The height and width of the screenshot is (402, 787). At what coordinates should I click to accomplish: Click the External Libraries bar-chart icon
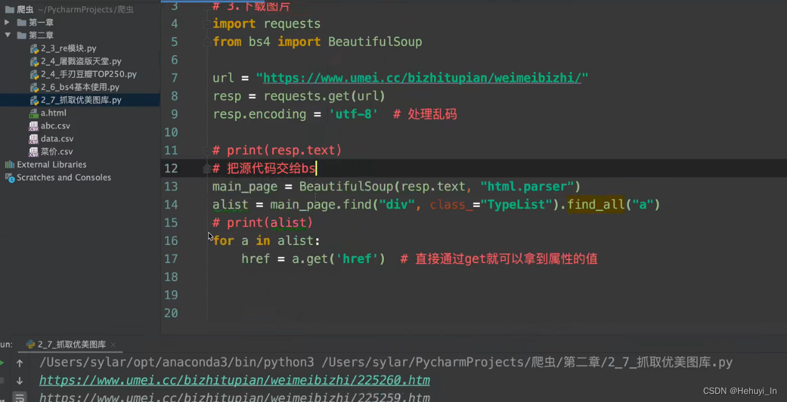click(x=9, y=164)
